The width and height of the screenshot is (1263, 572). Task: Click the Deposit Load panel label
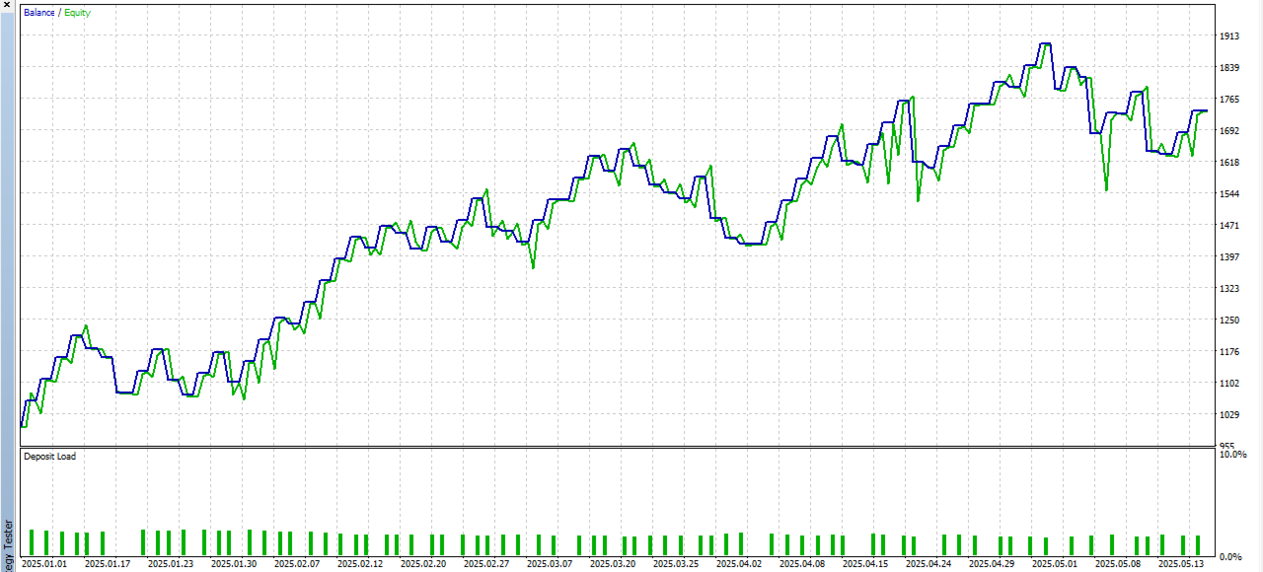click(49, 457)
